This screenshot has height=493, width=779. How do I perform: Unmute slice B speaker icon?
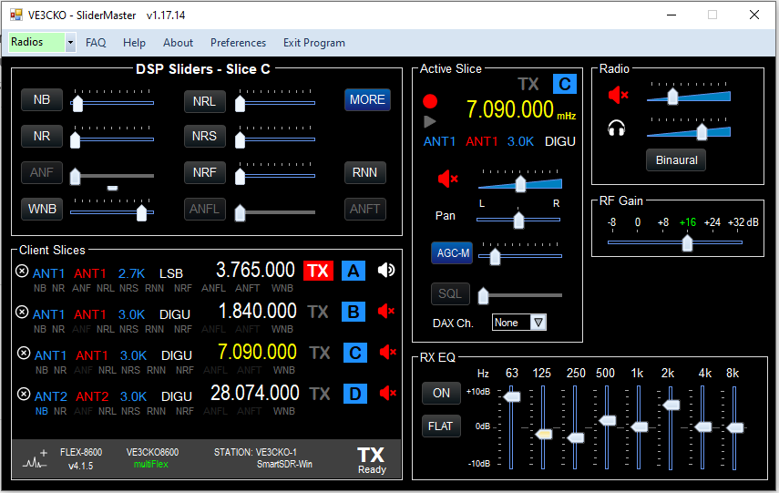tap(386, 312)
